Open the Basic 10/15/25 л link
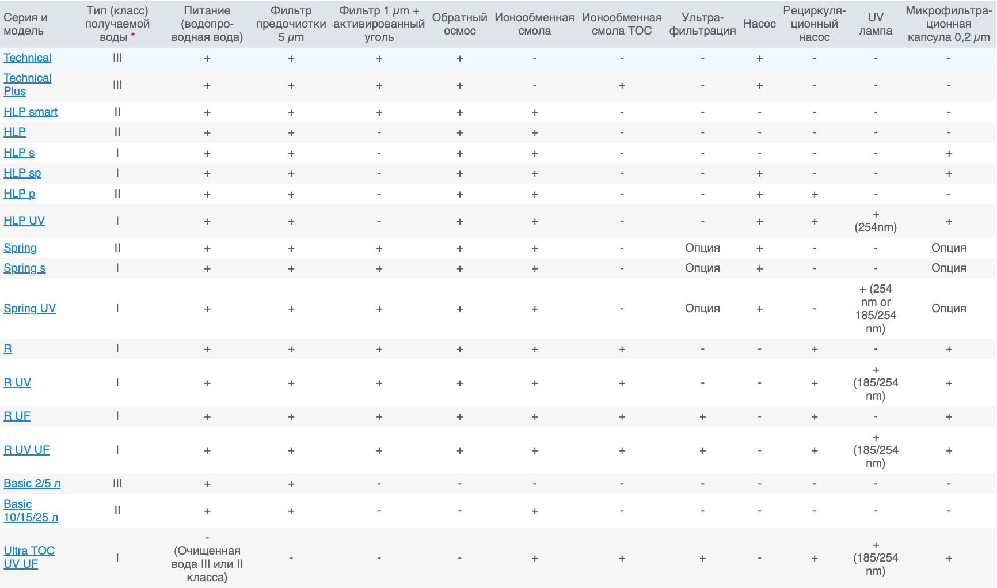This screenshot has width=997, height=588. tap(31, 510)
